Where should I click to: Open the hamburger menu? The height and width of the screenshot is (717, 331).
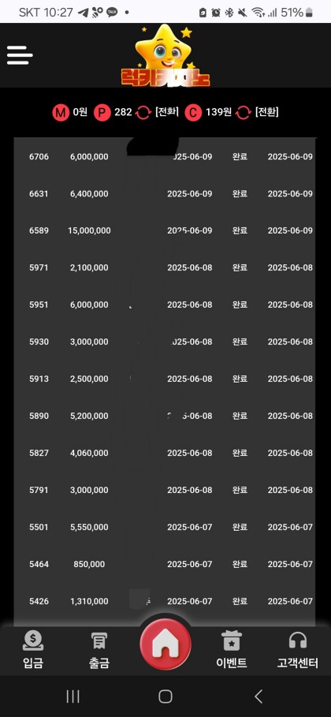(x=20, y=55)
